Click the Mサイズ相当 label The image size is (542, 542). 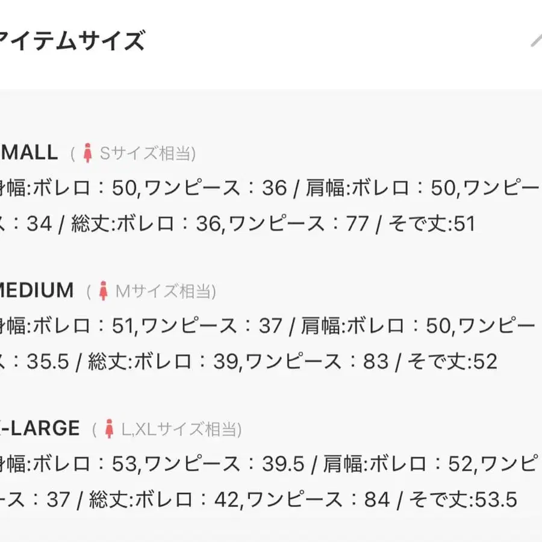(x=165, y=291)
